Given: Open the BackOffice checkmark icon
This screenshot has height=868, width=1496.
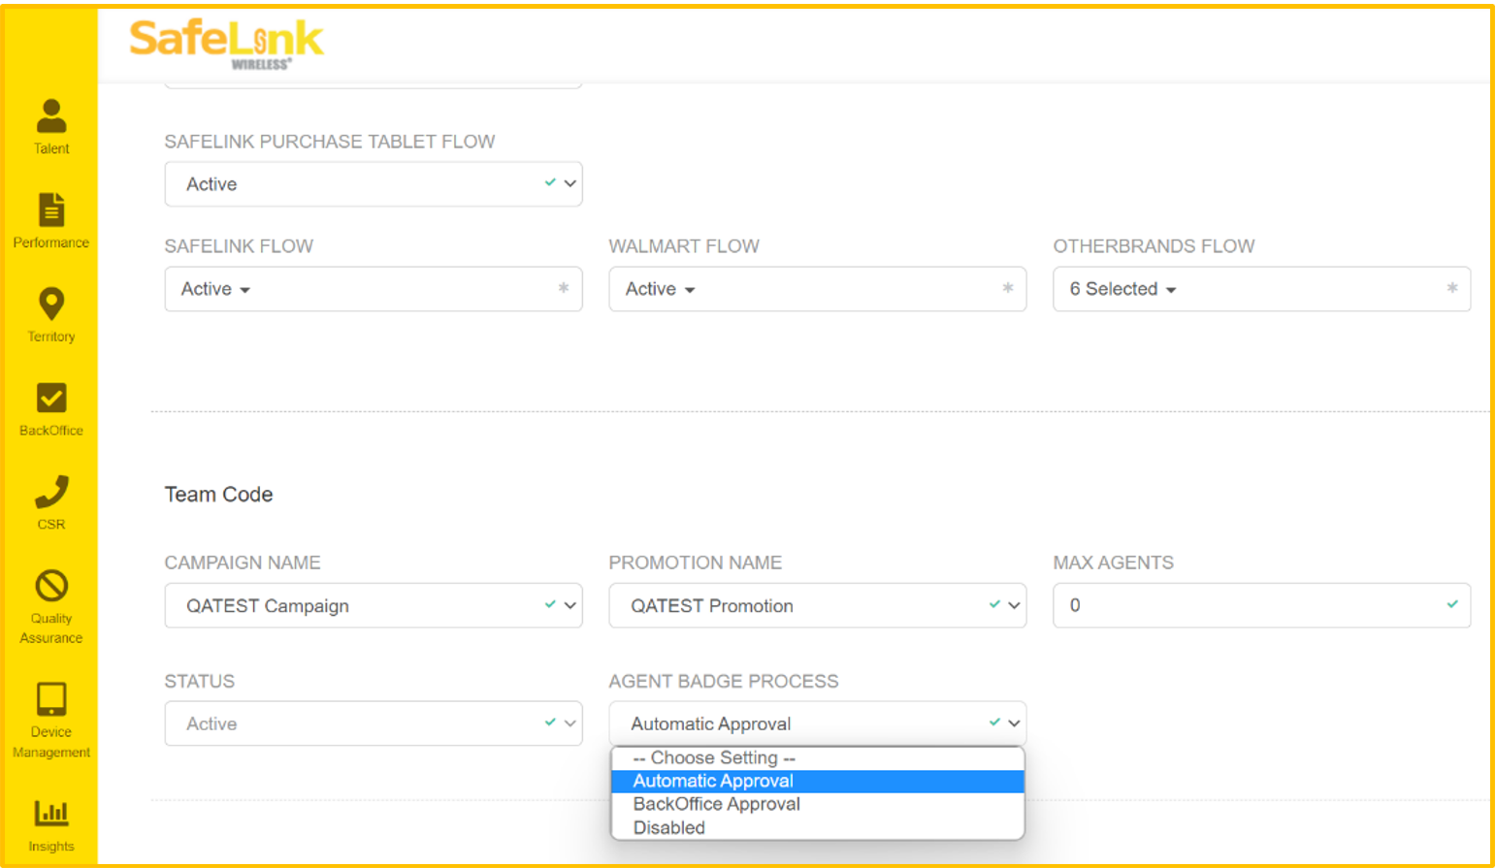Looking at the screenshot, I should click(51, 398).
